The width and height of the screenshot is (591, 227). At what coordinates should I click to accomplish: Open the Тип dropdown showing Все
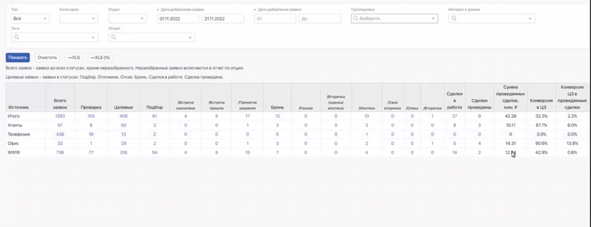(31, 18)
